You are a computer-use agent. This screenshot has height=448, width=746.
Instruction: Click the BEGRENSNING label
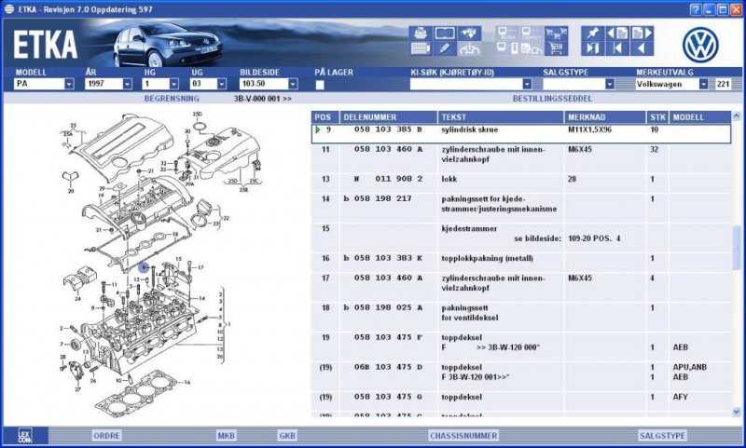coord(172,98)
